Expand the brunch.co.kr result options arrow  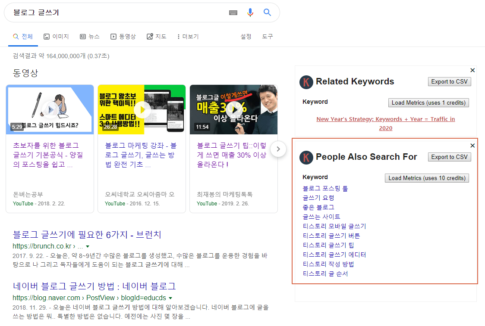(x=88, y=246)
